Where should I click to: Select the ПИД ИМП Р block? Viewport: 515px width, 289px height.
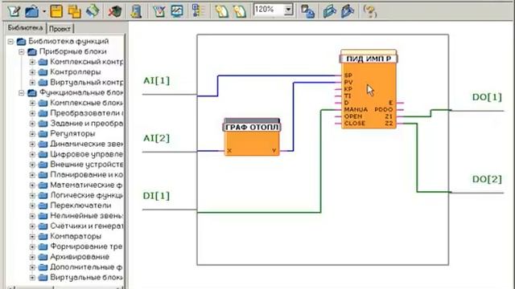[x=369, y=89]
